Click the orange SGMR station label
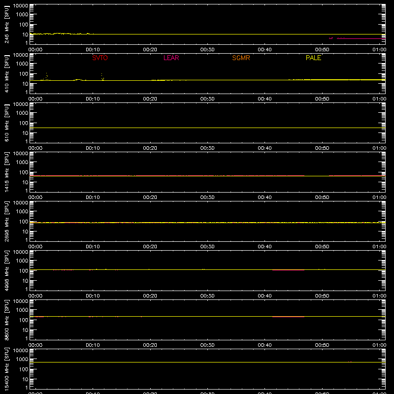 click(x=241, y=58)
